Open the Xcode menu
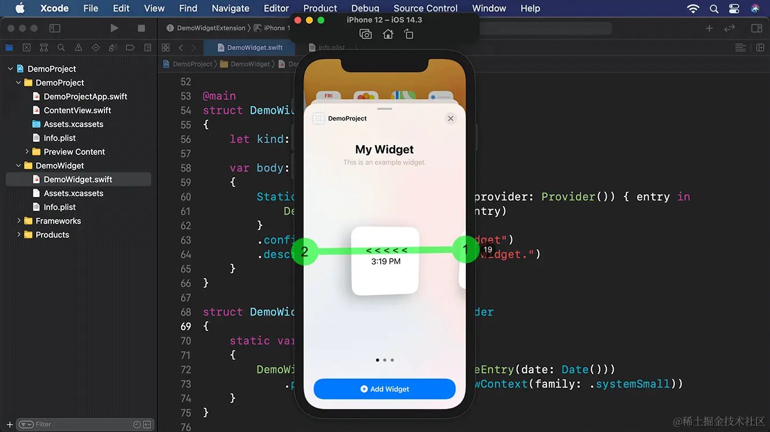Viewport: 770px width, 432px height. pyautogui.click(x=54, y=8)
